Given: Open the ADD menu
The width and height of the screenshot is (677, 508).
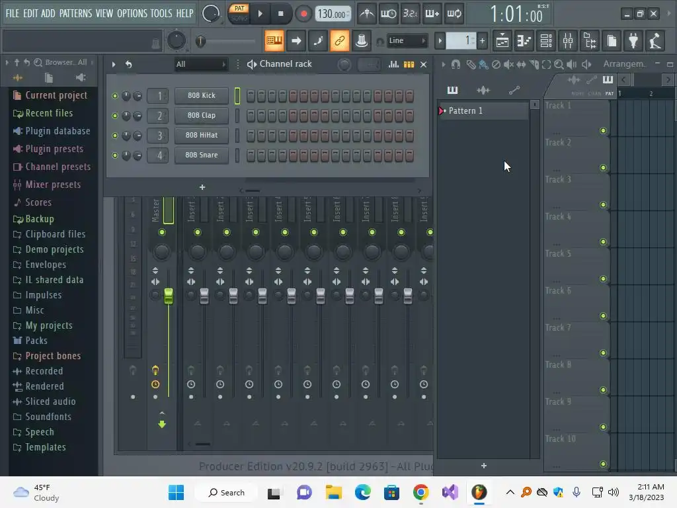Looking at the screenshot, I should tap(48, 13).
